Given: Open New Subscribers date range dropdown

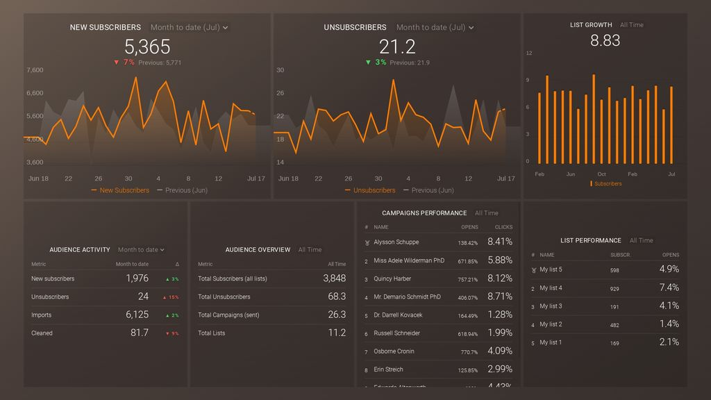Looking at the screenshot, I should pyautogui.click(x=189, y=27).
